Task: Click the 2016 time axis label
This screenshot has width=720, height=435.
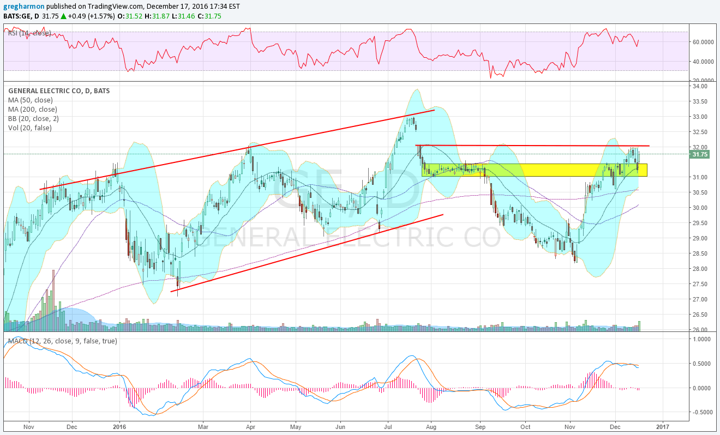Action: [119, 427]
